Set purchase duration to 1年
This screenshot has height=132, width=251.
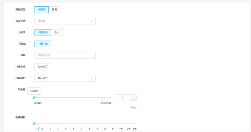[121, 129]
